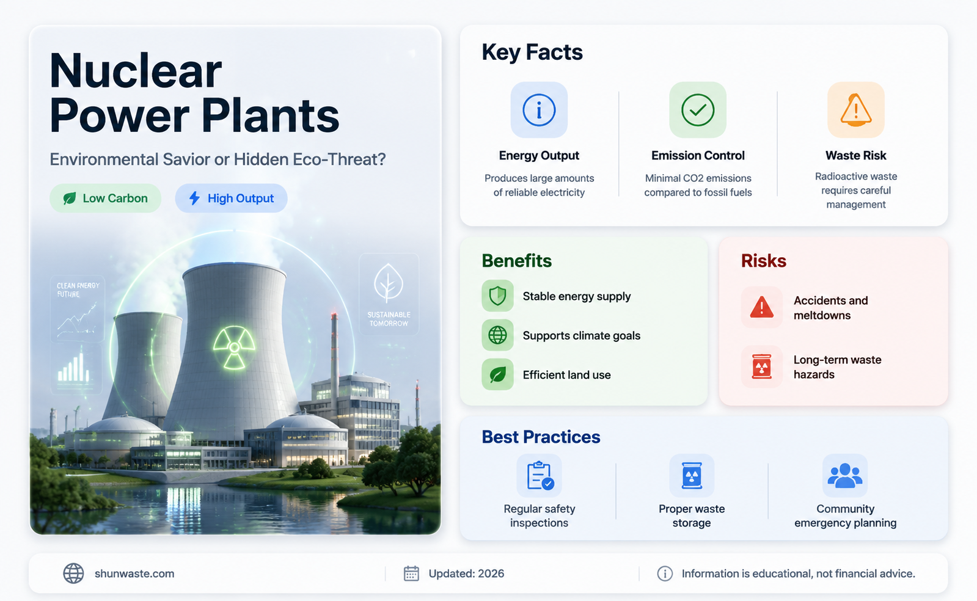Click the Stable energy supply text

point(577,296)
